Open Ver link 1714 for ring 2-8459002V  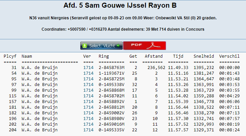88,113
